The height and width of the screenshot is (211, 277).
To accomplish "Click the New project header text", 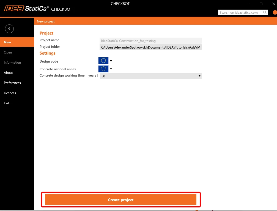I will tap(46, 21).
